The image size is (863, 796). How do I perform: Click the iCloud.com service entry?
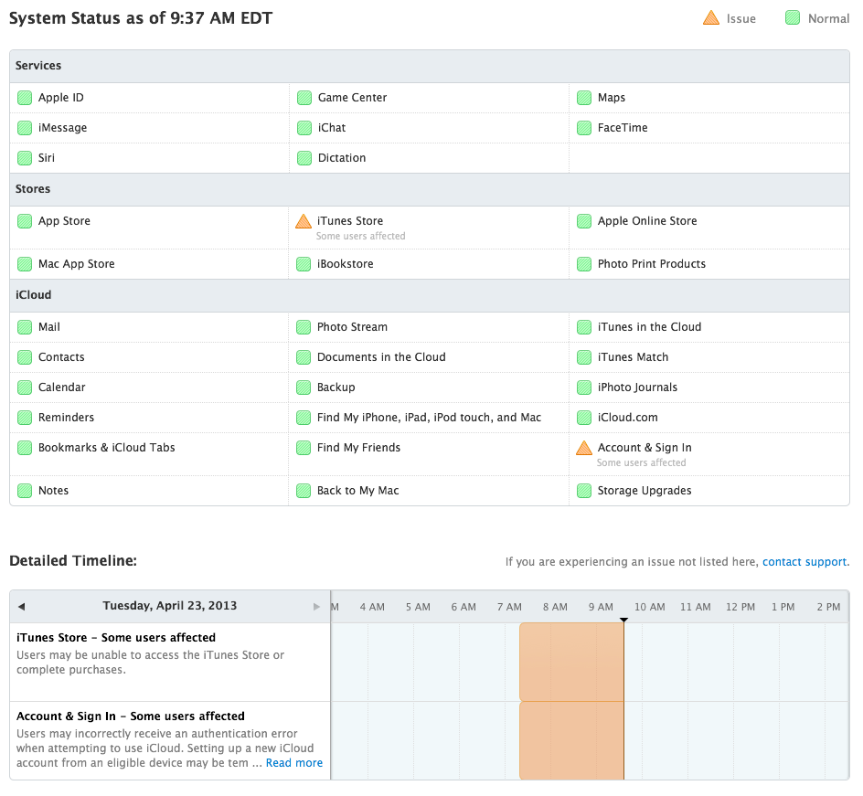627,418
